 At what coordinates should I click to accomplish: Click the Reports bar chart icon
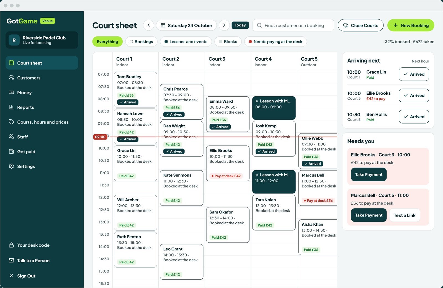tap(11, 107)
